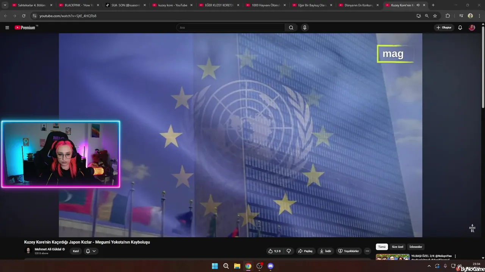
Task: Open Discord from the taskbar
Action: (271, 266)
